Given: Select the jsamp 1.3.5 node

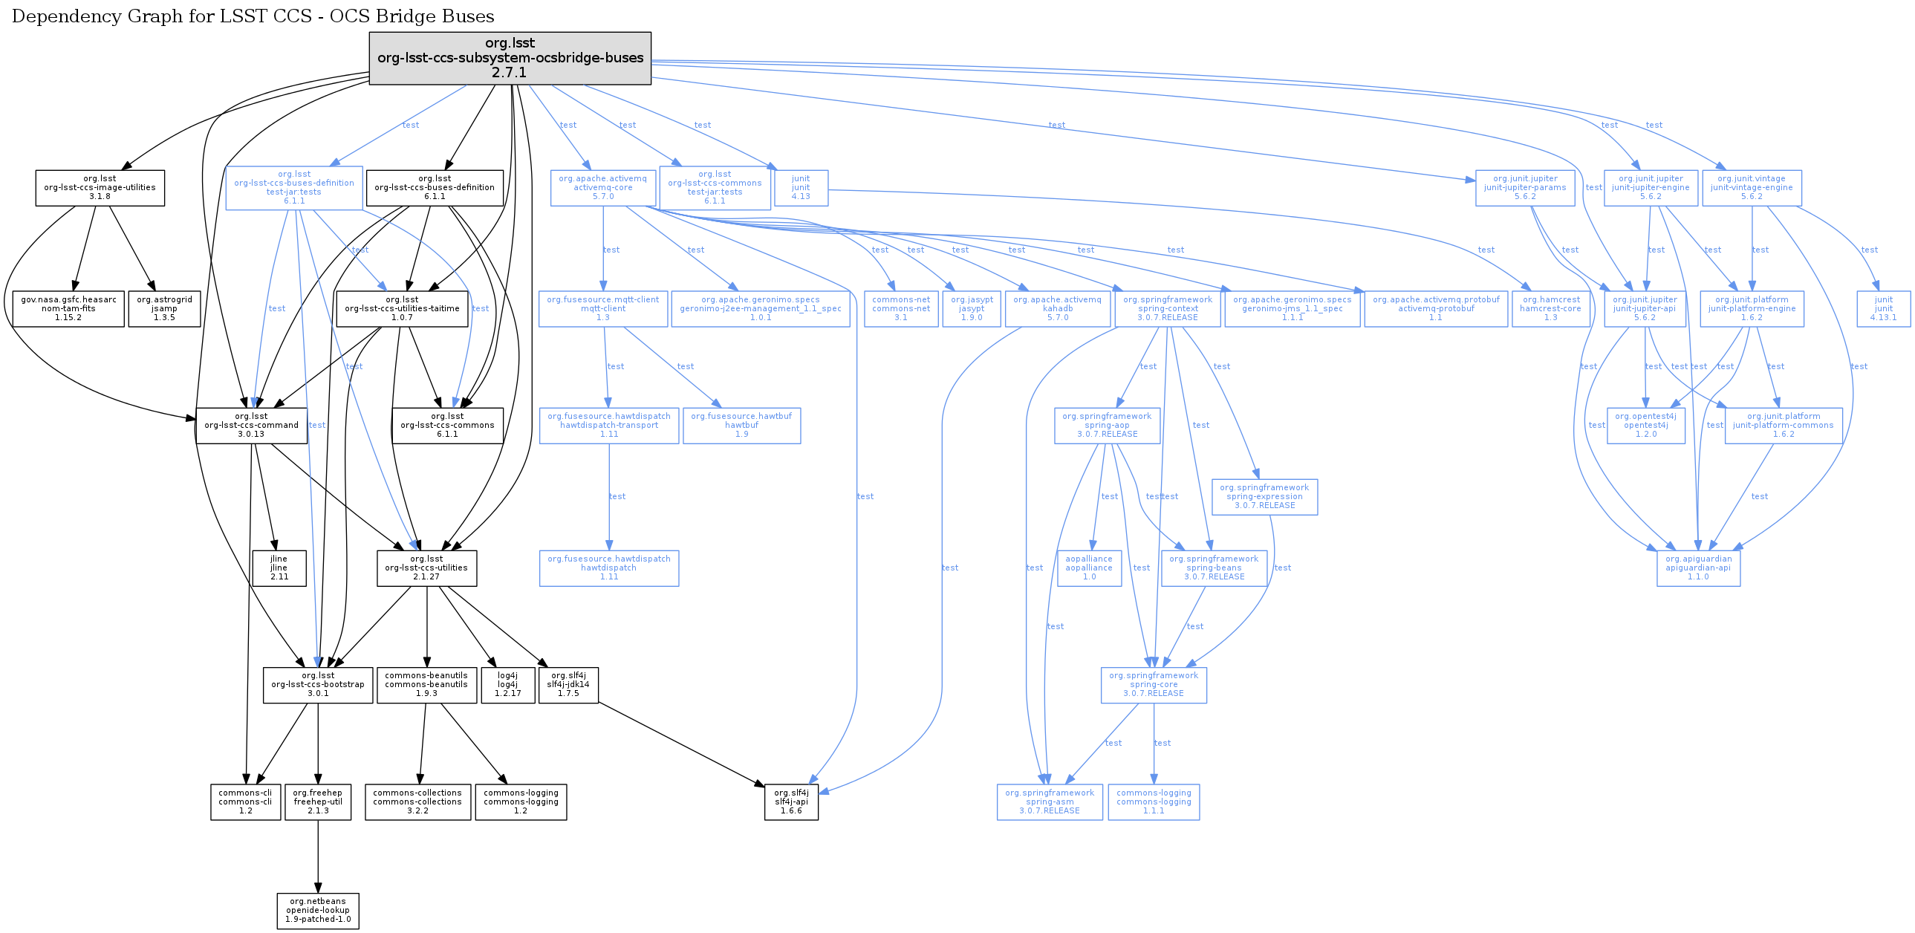Looking at the screenshot, I should [x=164, y=308].
